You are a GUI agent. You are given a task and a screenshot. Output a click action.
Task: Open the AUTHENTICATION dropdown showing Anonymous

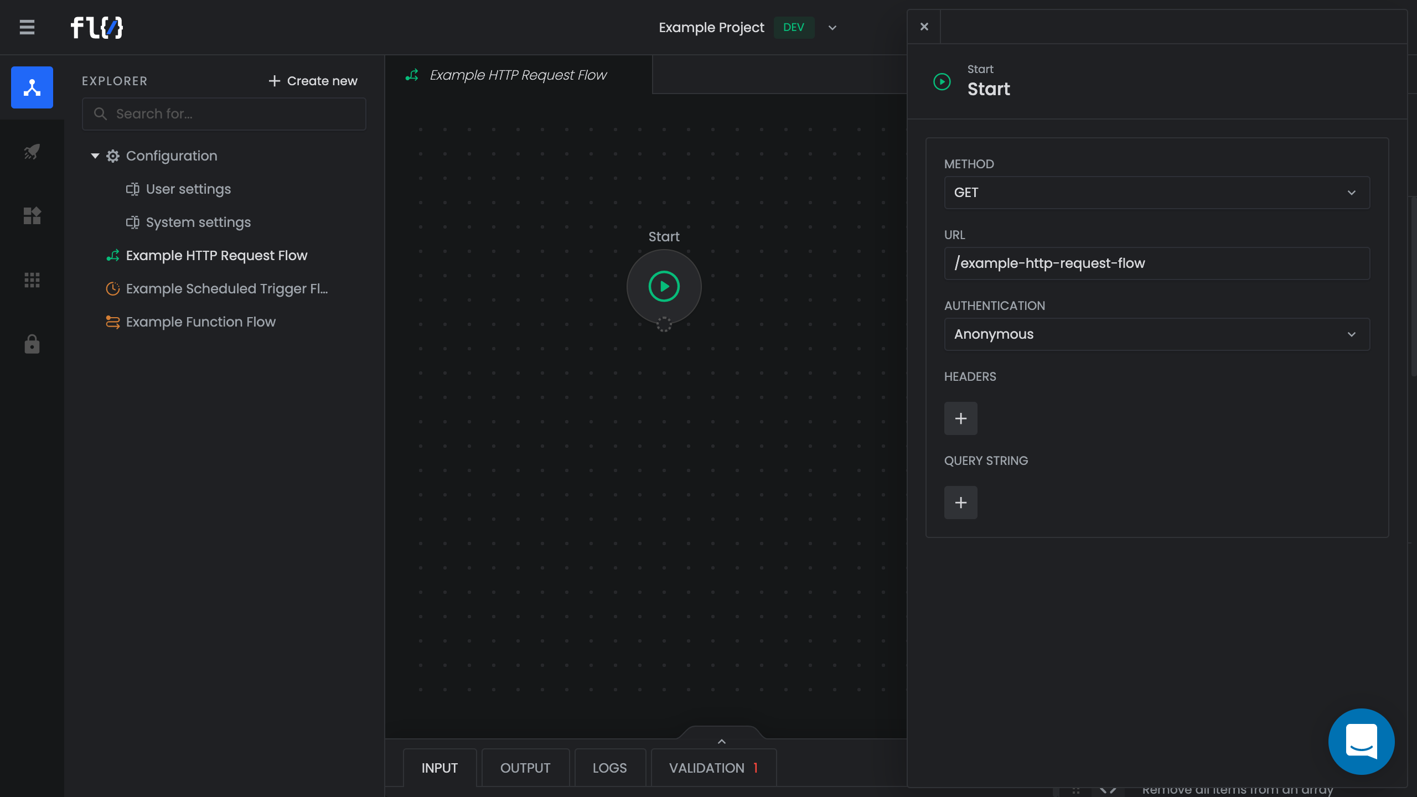point(1157,334)
